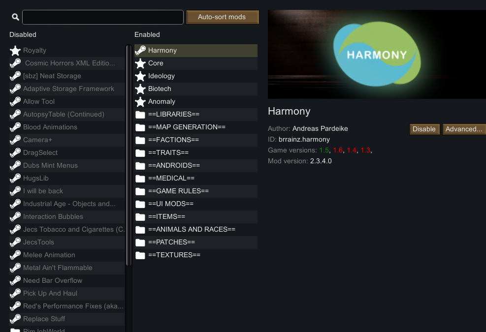Click game version 1.6 in red

tap(337, 151)
